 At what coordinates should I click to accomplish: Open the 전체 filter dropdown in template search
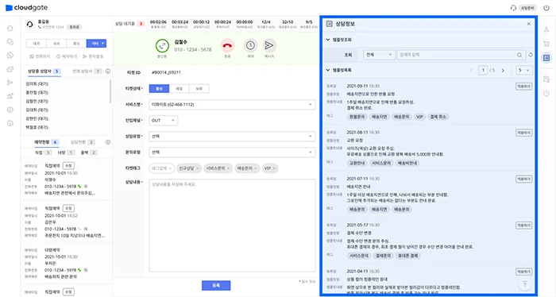(379, 55)
